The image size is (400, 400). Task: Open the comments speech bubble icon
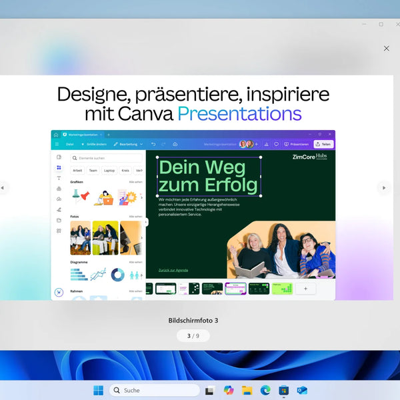276,145
